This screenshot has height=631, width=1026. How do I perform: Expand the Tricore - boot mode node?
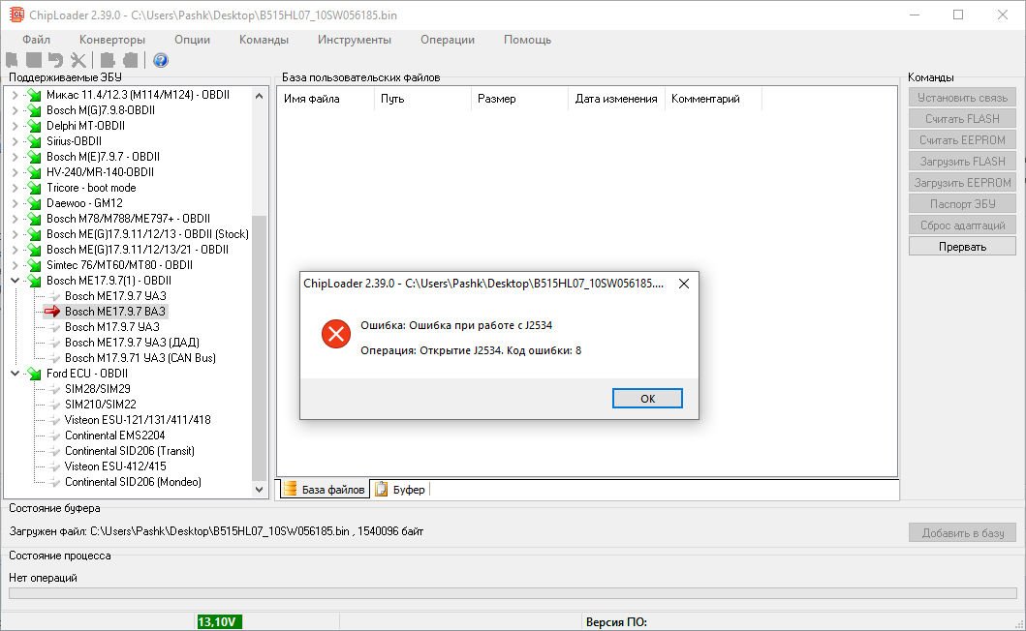[x=15, y=188]
